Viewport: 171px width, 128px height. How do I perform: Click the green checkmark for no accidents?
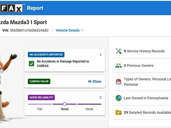pos(32,64)
